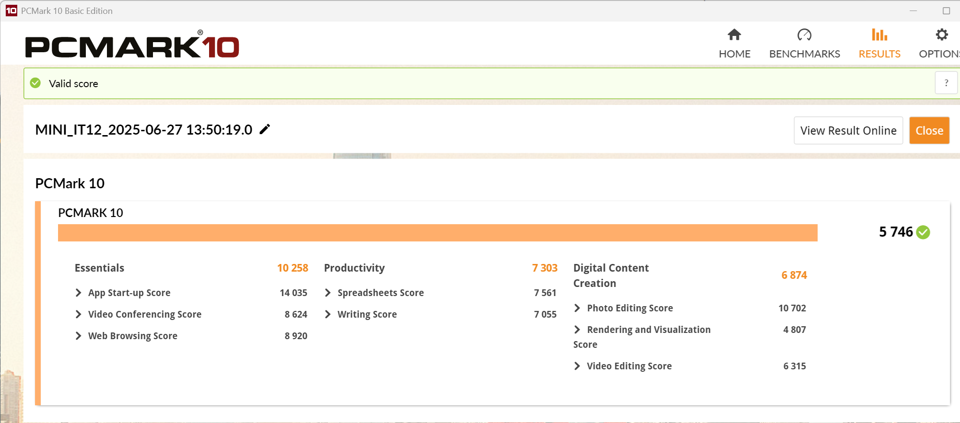Click the Results bar chart icon
The width and height of the screenshot is (960, 423).
pos(879,34)
